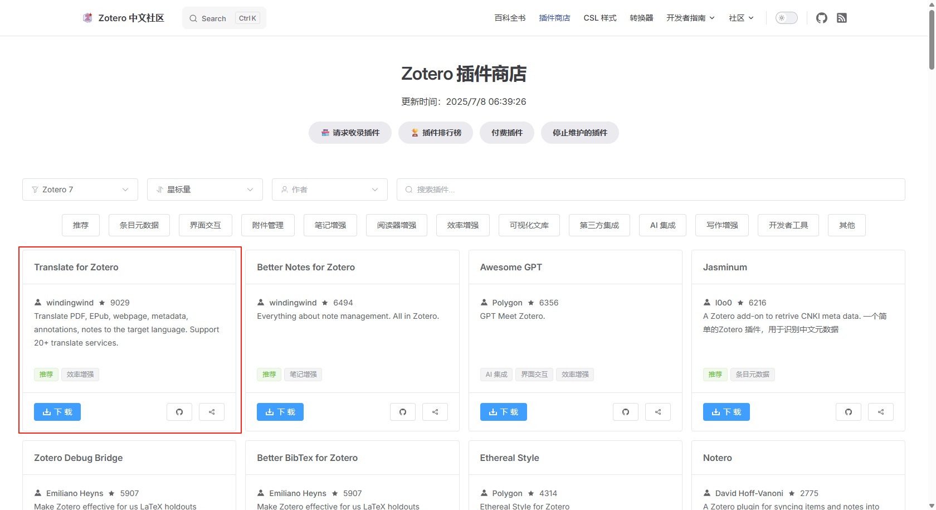Click the Zotero 中文社区 logo icon
The width and height of the screenshot is (936, 510).
pyautogui.click(x=87, y=17)
